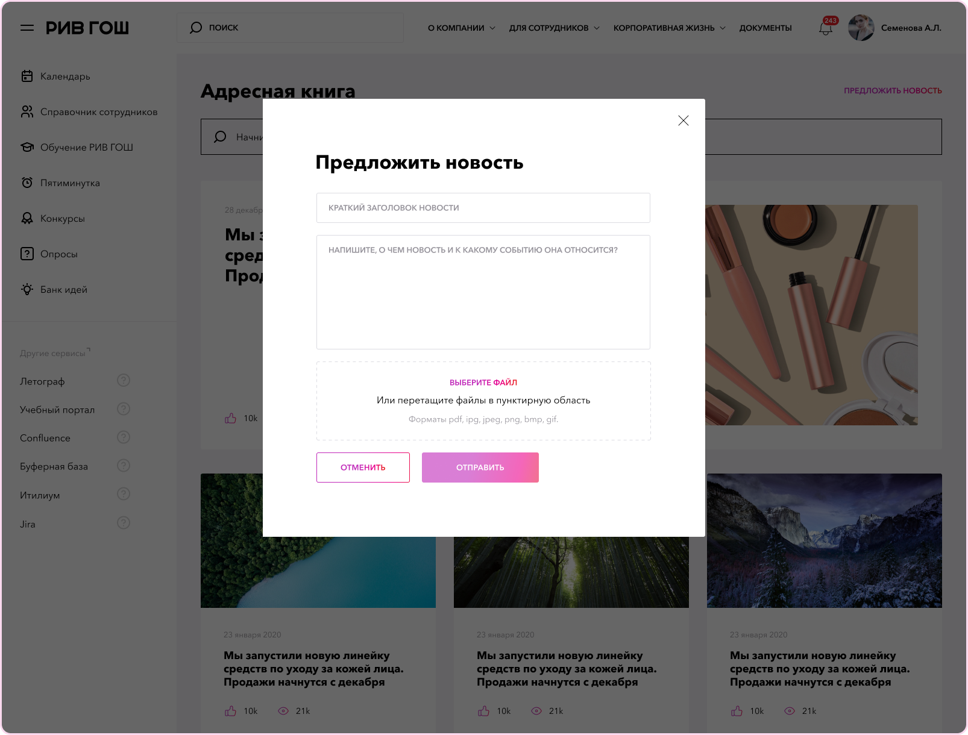The height and width of the screenshot is (735, 968).
Task: Open Календарь in the sidebar
Action: point(65,76)
